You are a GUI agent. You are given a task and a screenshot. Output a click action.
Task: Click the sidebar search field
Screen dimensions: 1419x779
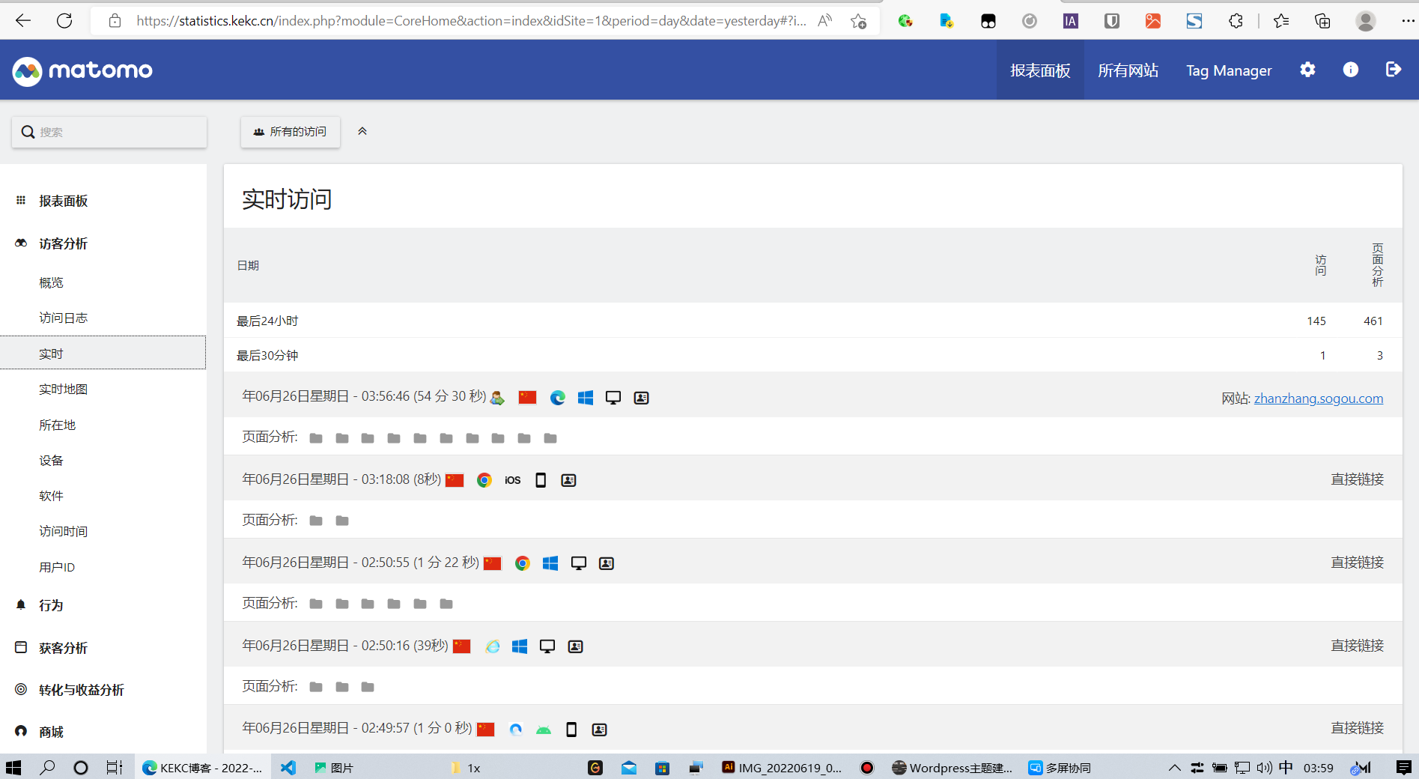tap(109, 132)
